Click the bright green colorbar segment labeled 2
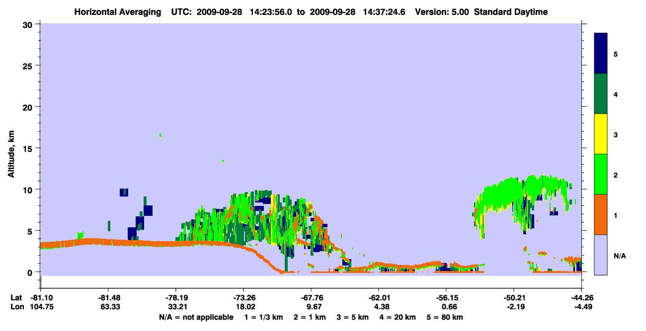Viewport: 646px width, 331px height. point(601,174)
